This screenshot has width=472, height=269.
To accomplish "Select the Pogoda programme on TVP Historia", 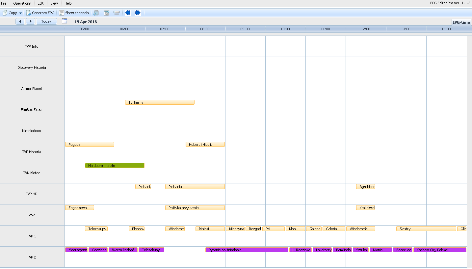I will tap(90, 145).
